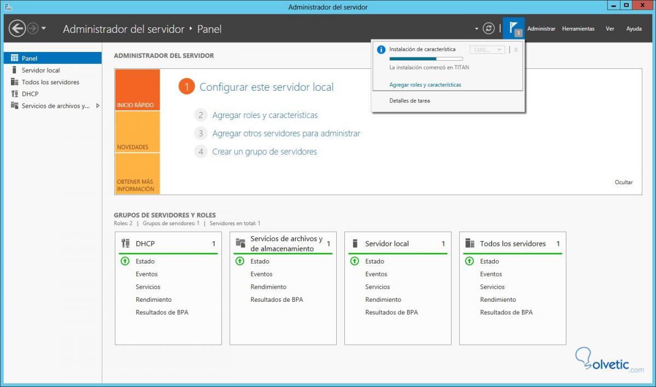Expand Servicios de archivos submenu arrow

(98, 106)
